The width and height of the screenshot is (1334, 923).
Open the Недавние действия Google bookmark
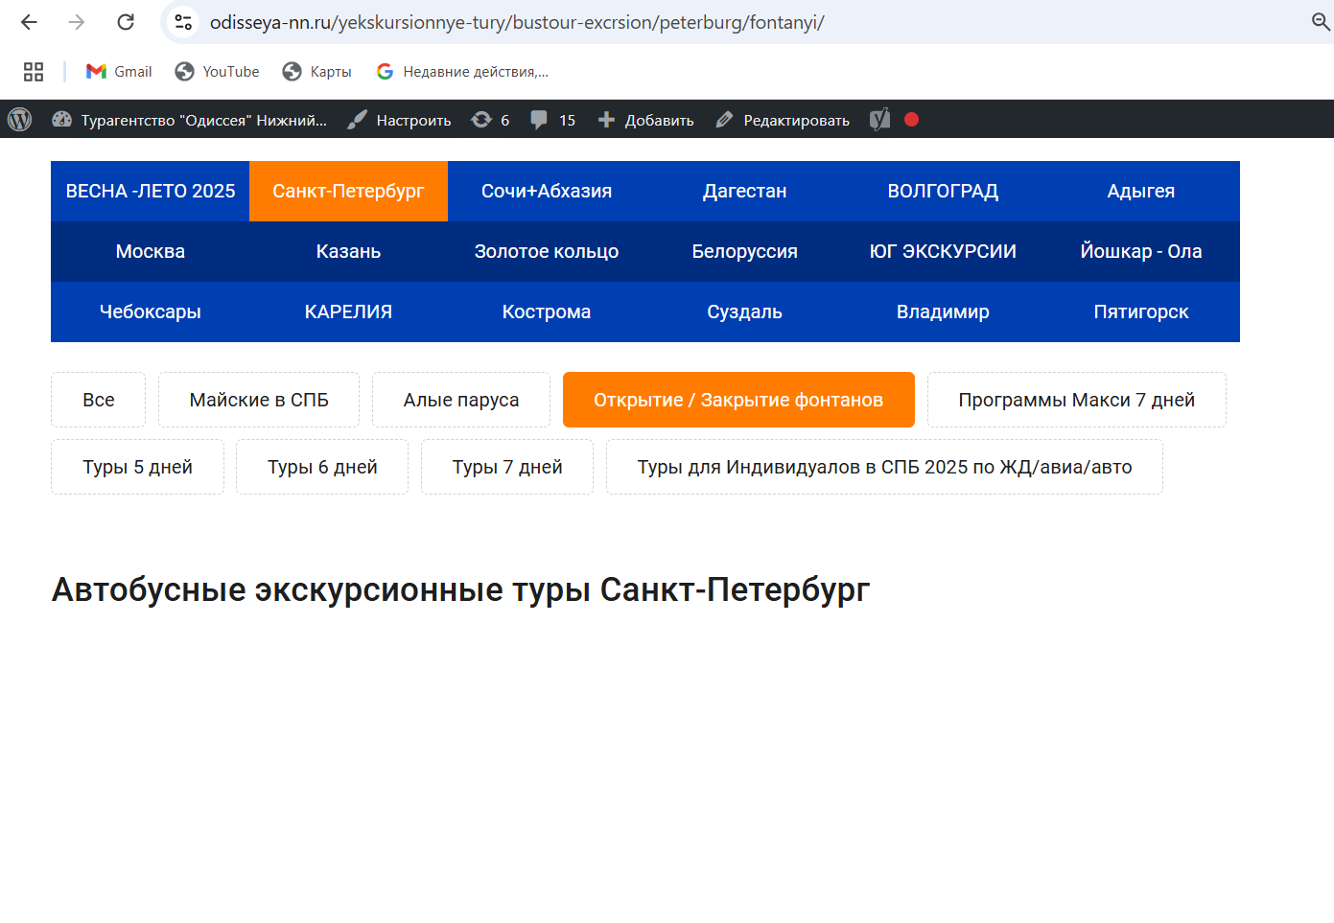[x=462, y=72]
